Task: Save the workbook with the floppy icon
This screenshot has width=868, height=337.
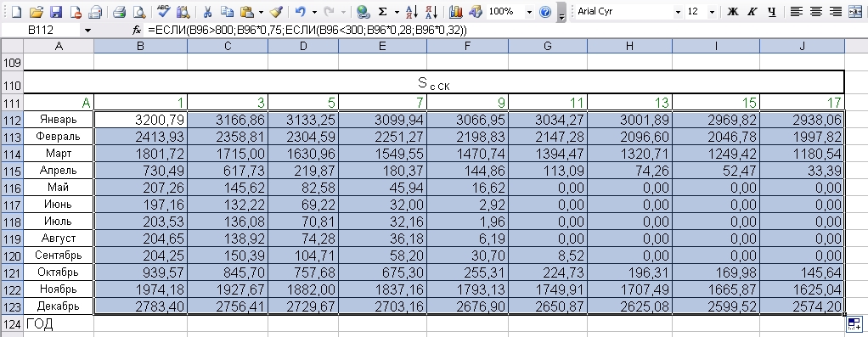Action: (55, 11)
